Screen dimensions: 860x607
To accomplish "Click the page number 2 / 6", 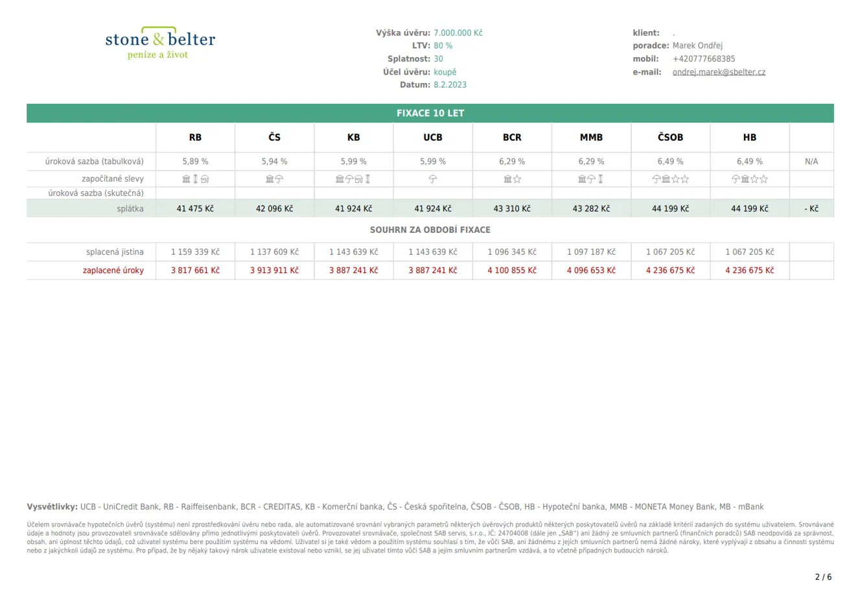I will point(823,577).
